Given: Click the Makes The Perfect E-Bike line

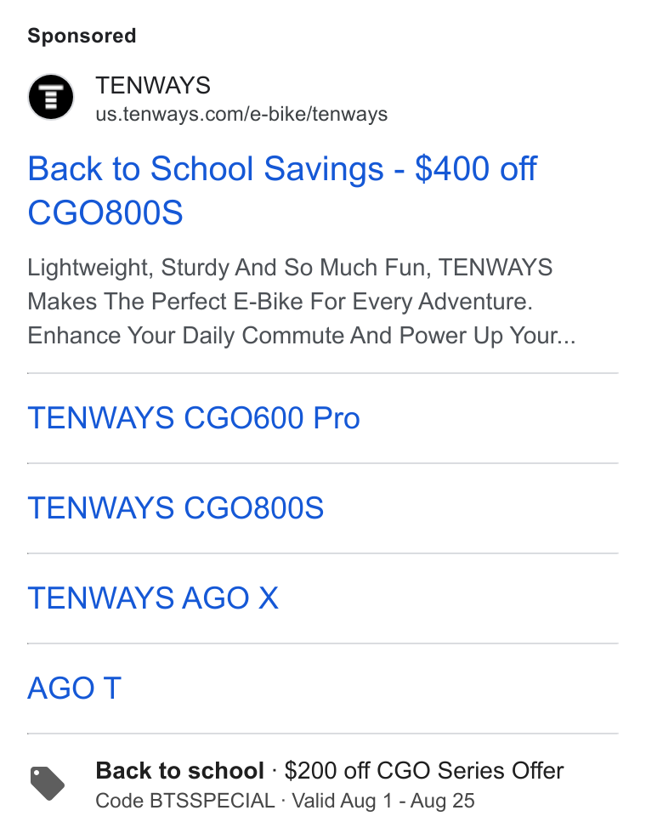Looking at the screenshot, I should pyautogui.click(x=280, y=302).
